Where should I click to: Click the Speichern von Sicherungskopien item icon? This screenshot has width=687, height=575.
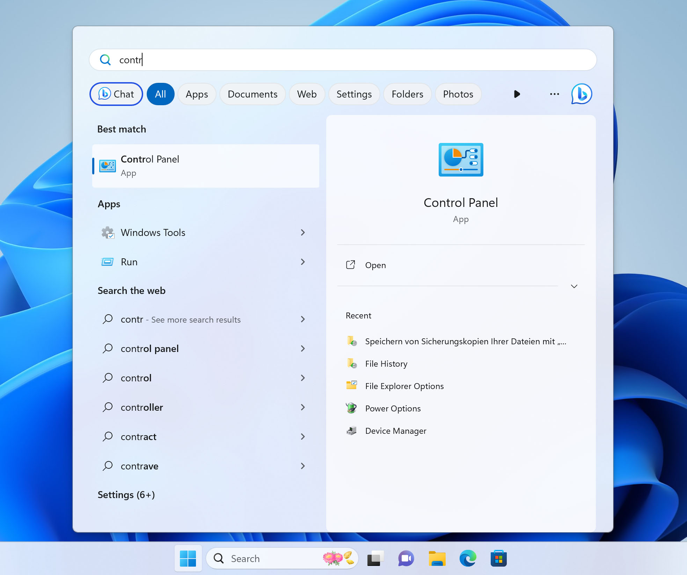pyautogui.click(x=352, y=341)
